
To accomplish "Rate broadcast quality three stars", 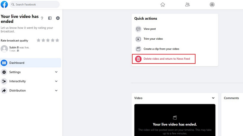I will pos(48,40).
